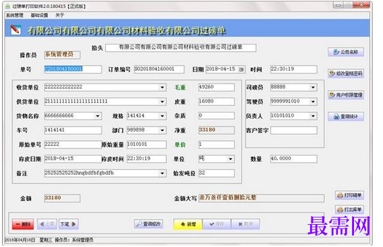The height and width of the screenshot is (247, 383).
Task: Click the 原始单号 field showing 22222
Action: click(x=73, y=144)
